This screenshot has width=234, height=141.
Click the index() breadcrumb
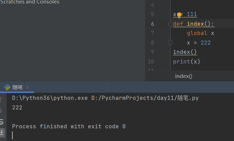click(183, 76)
